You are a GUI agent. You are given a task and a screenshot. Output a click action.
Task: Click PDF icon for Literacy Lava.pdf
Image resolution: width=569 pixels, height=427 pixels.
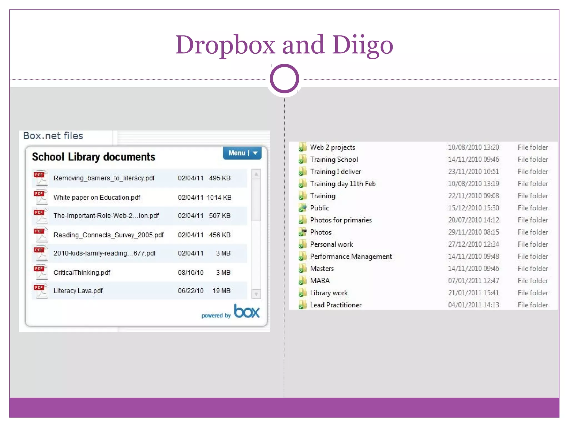[x=41, y=291]
